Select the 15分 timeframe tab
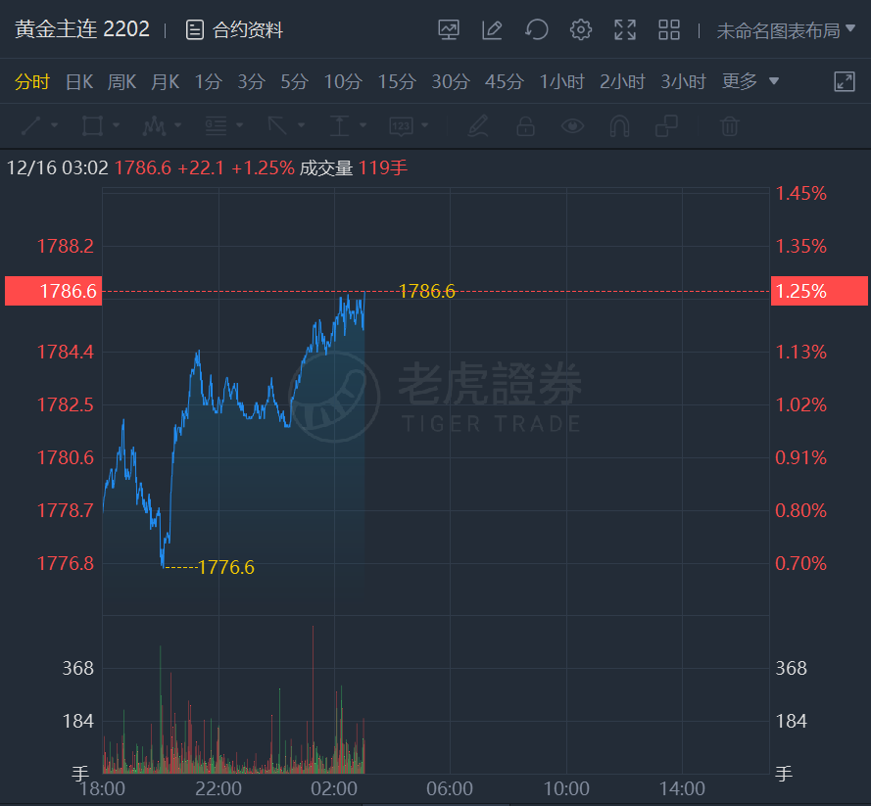 [x=397, y=82]
